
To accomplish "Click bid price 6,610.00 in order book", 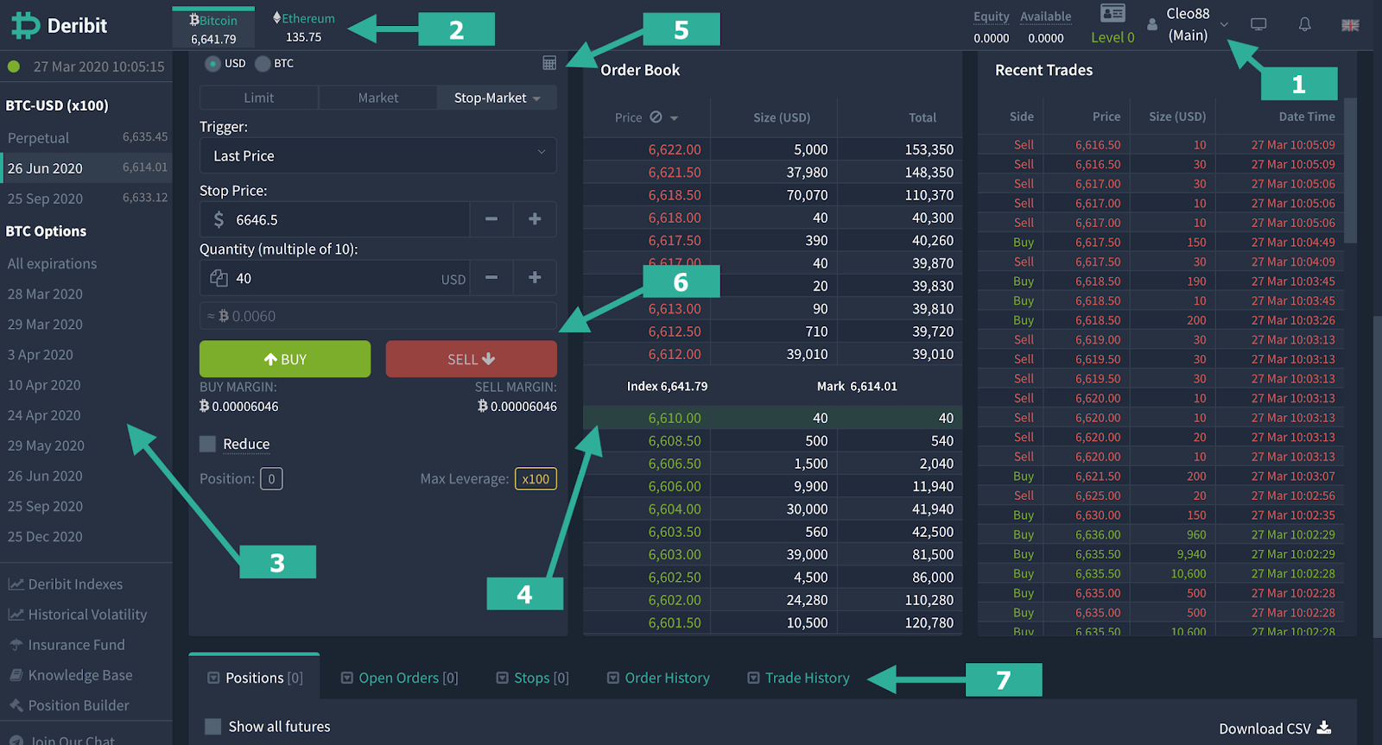I will point(675,418).
